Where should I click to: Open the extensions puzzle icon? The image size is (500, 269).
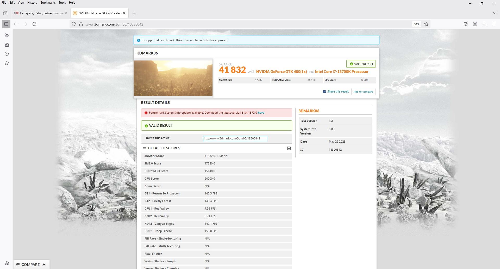(484, 24)
